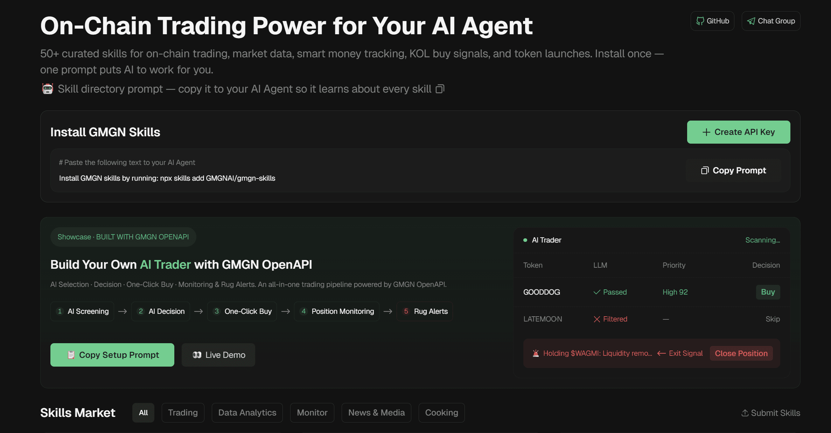Select the Cooking category tab
Viewport: 831px width, 433px height.
[x=441, y=413]
